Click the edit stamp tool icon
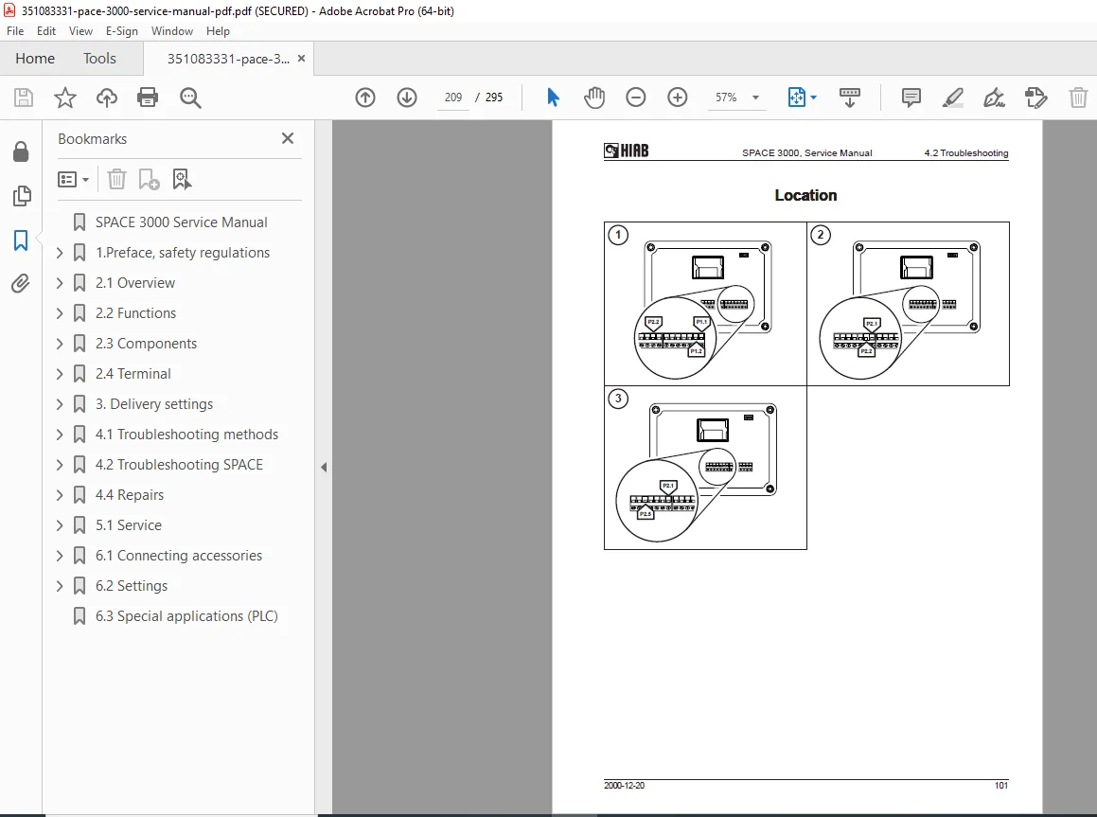The width and height of the screenshot is (1097, 817). click(1036, 98)
